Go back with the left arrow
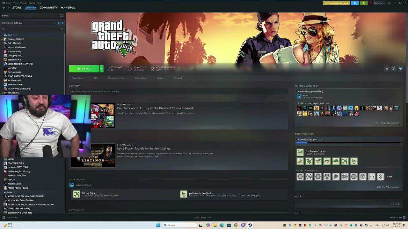The image size is (408, 229). (x=4, y=8)
